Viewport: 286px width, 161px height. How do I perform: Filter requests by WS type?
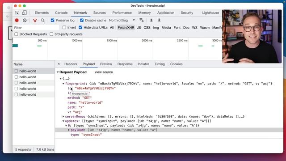[195, 28]
